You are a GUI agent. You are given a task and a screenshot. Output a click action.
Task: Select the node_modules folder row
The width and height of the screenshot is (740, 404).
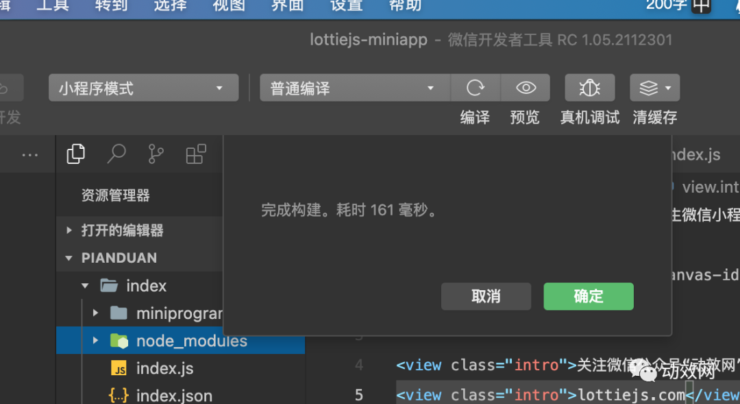coord(181,340)
